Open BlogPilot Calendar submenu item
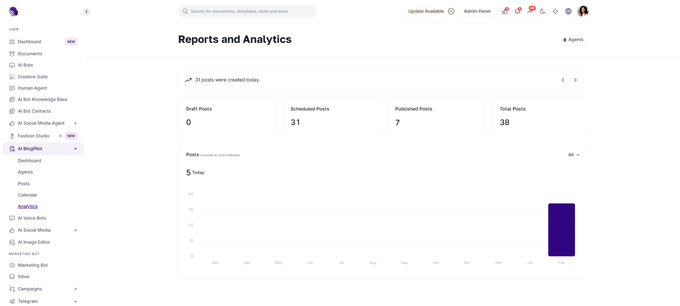 pyautogui.click(x=27, y=195)
